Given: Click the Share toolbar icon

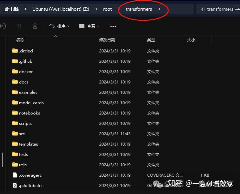Looking at the screenshot, I should pos(19,26).
